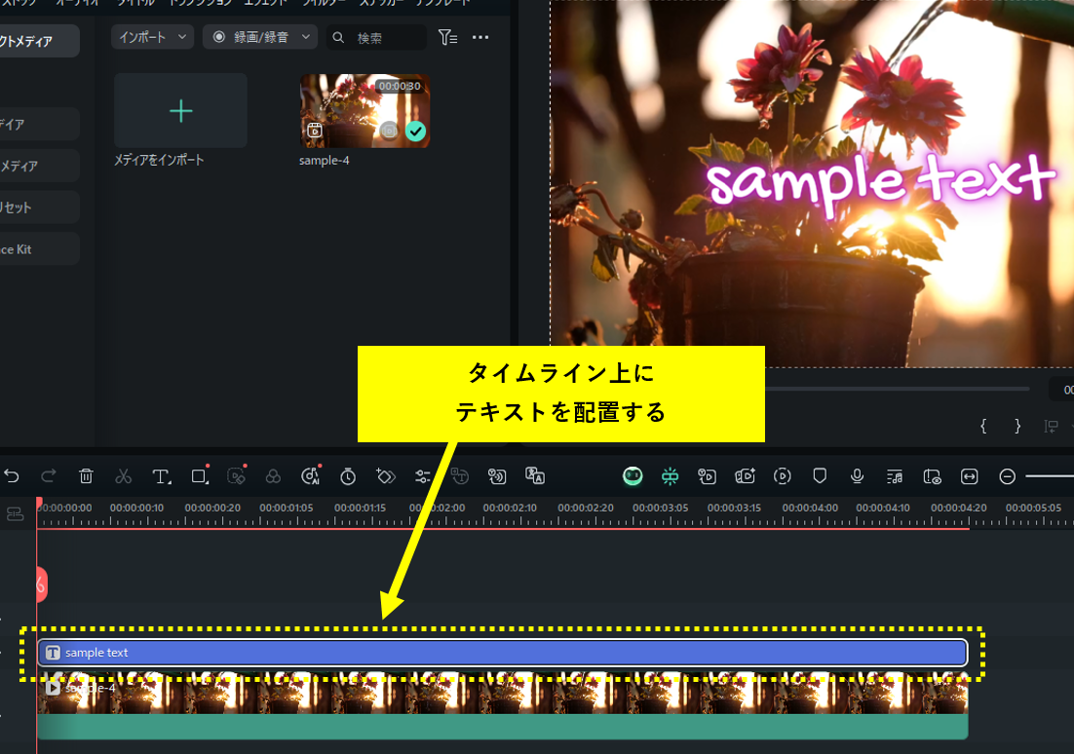Viewport: 1074px width, 754px height.
Task: Enable the 録画/録音 recording option
Action: [x=250, y=36]
